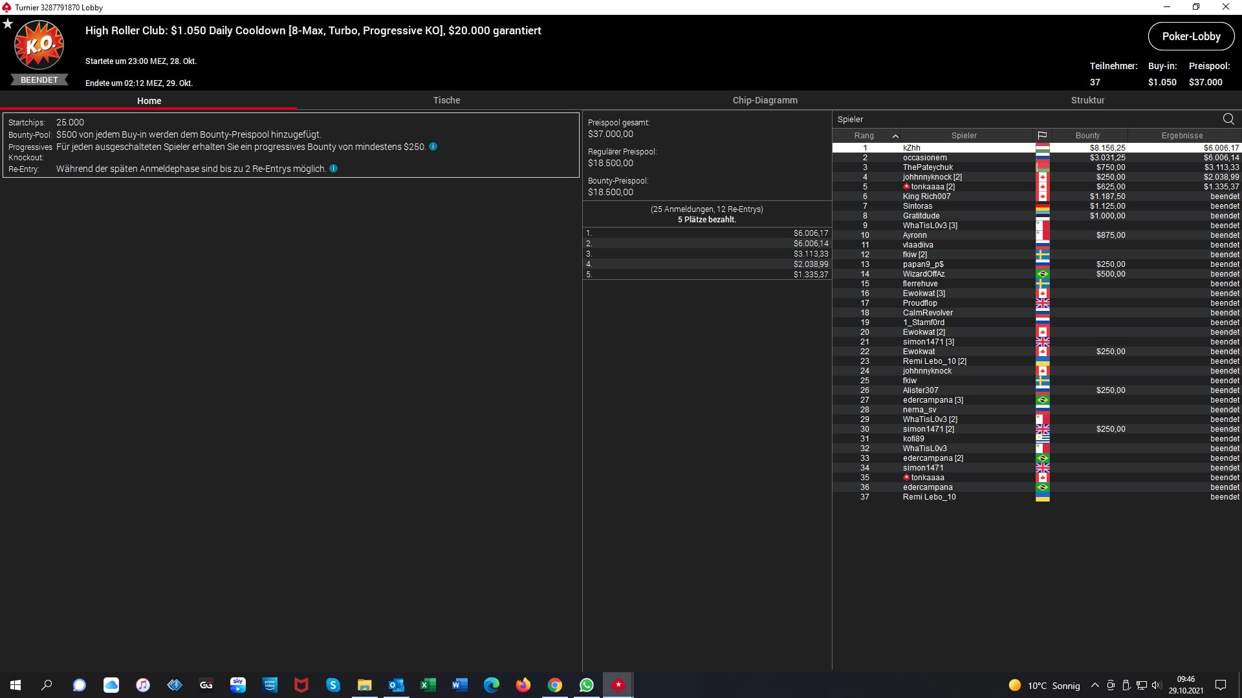Toggle the Rang column sort arrow

pyautogui.click(x=895, y=136)
